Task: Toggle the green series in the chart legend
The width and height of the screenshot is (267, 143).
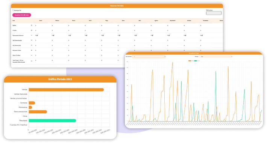Action: point(197,61)
